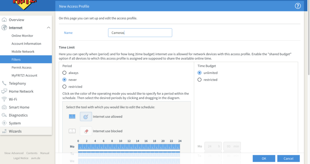Open the Filters page

[x=26, y=59]
